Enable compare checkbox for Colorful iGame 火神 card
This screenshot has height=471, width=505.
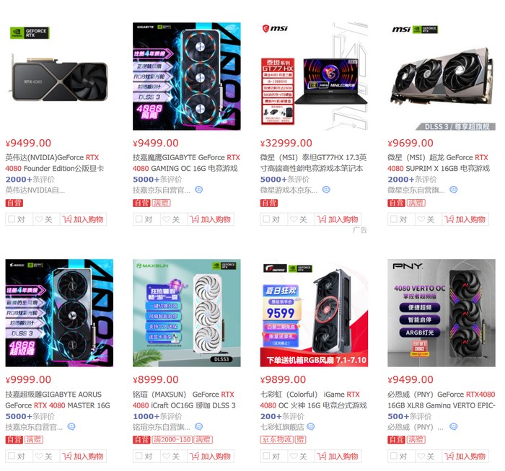click(x=266, y=456)
